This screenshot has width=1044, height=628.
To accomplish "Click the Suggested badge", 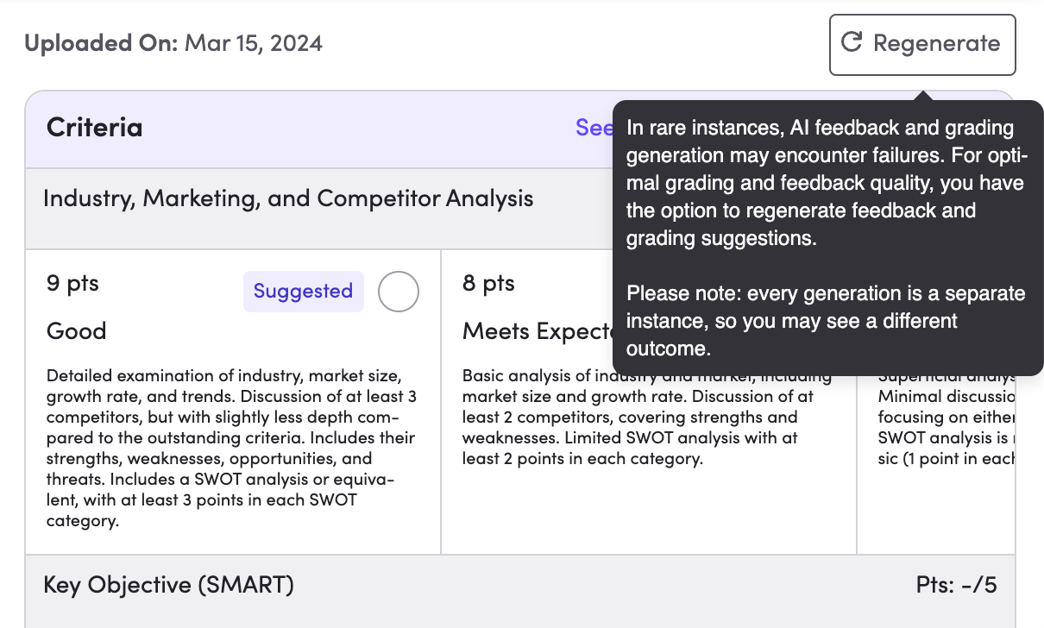I will [x=303, y=292].
